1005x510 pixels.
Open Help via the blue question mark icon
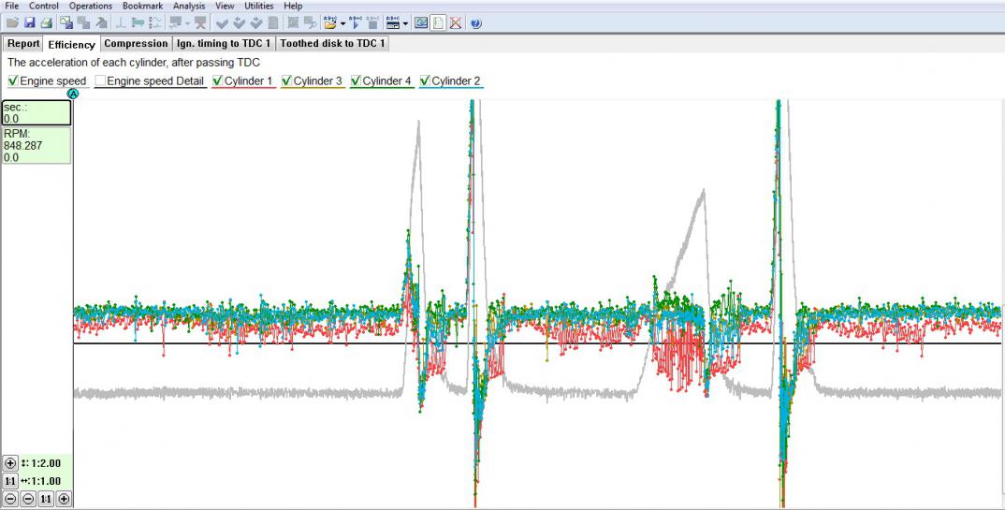point(476,22)
